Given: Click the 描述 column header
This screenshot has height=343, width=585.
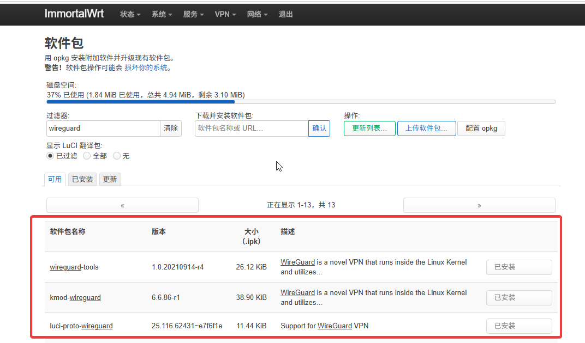Looking at the screenshot, I should (x=288, y=231).
